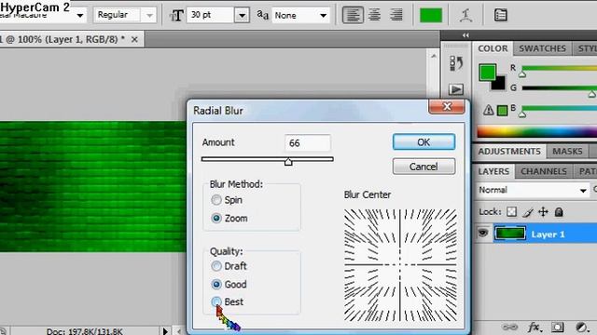
Task: Open blend mode Normal dropdown
Action: [x=583, y=190]
